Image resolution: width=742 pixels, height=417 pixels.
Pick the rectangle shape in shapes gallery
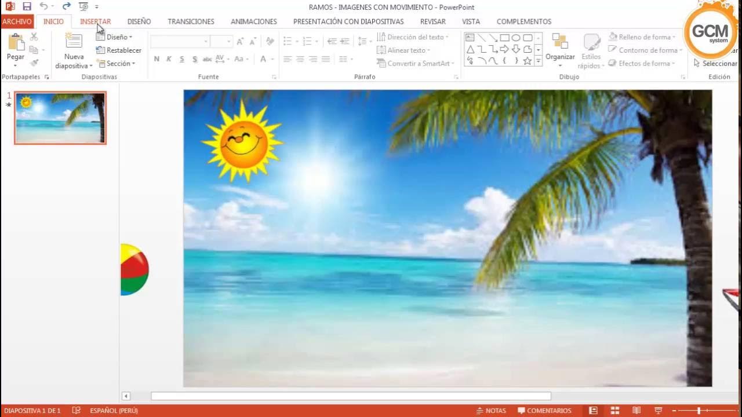point(504,38)
